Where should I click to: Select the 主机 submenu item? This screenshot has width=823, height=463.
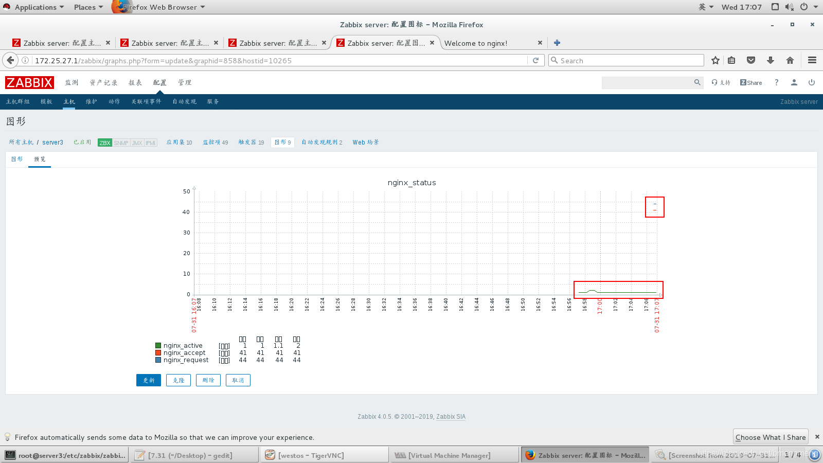pos(69,101)
